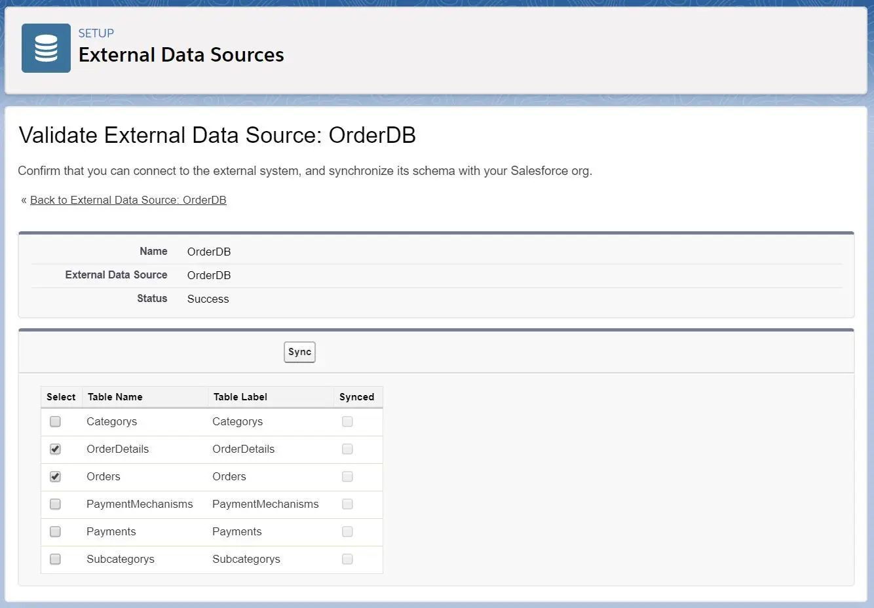Click the External Data Sources database icon
This screenshot has width=874, height=608.
pyautogui.click(x=46, y=48)
